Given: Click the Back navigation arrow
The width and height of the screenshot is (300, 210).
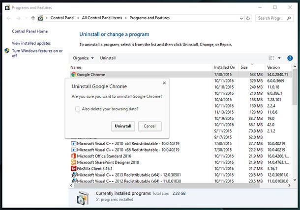Looking at the screenshot, I should pyautogui.click(x=9, y=18).
